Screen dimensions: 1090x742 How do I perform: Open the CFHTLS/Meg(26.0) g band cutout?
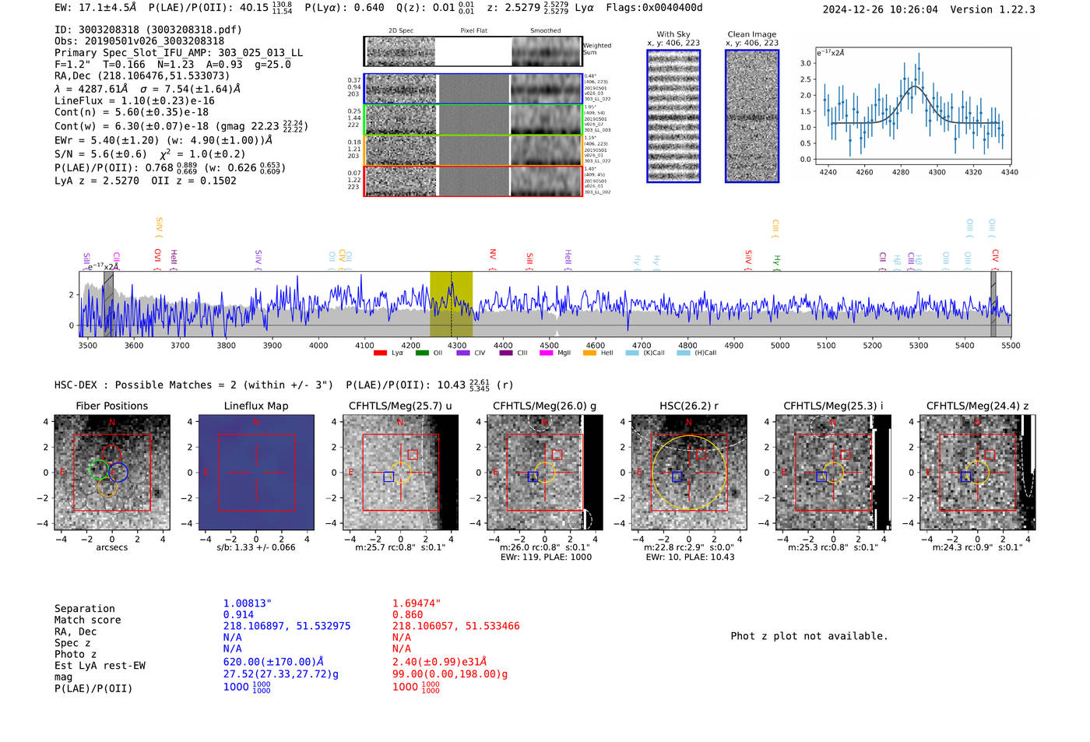[545, 473]
